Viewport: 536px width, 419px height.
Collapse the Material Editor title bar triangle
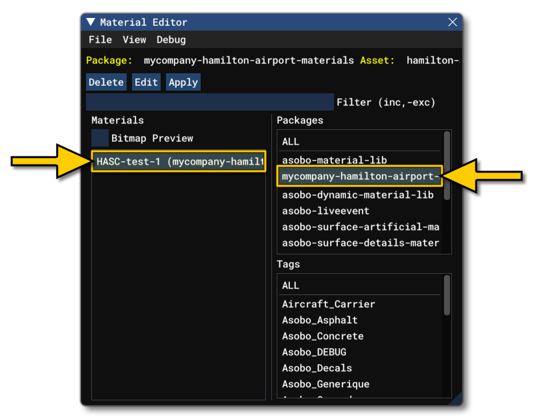coord(90,22)
